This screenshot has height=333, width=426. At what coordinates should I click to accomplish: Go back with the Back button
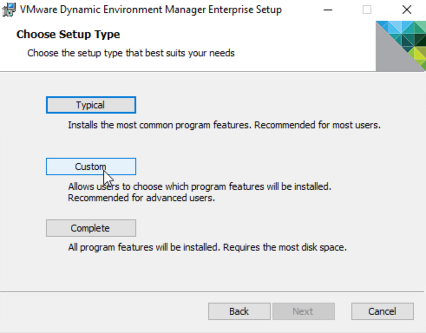point(239,311)
